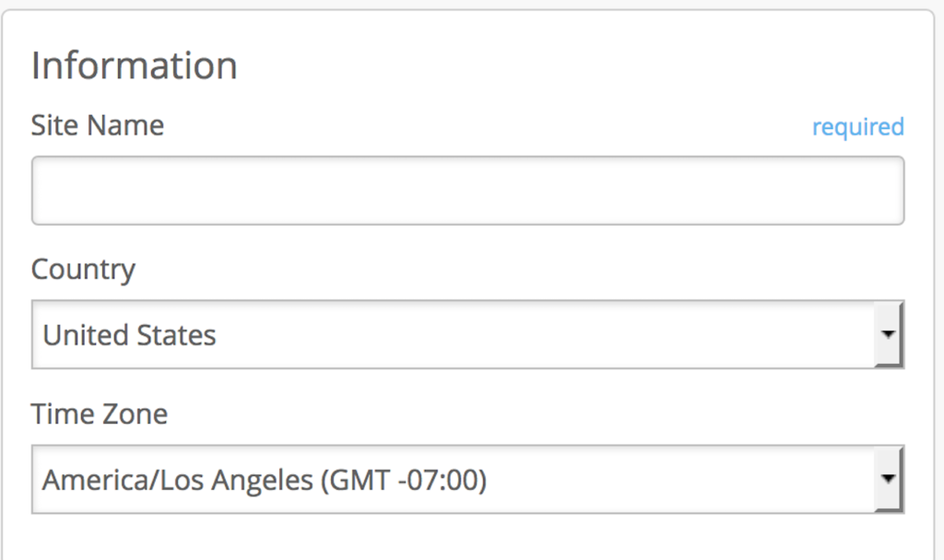Click the Site Name label
944x560 pixels.
[98, 125]
